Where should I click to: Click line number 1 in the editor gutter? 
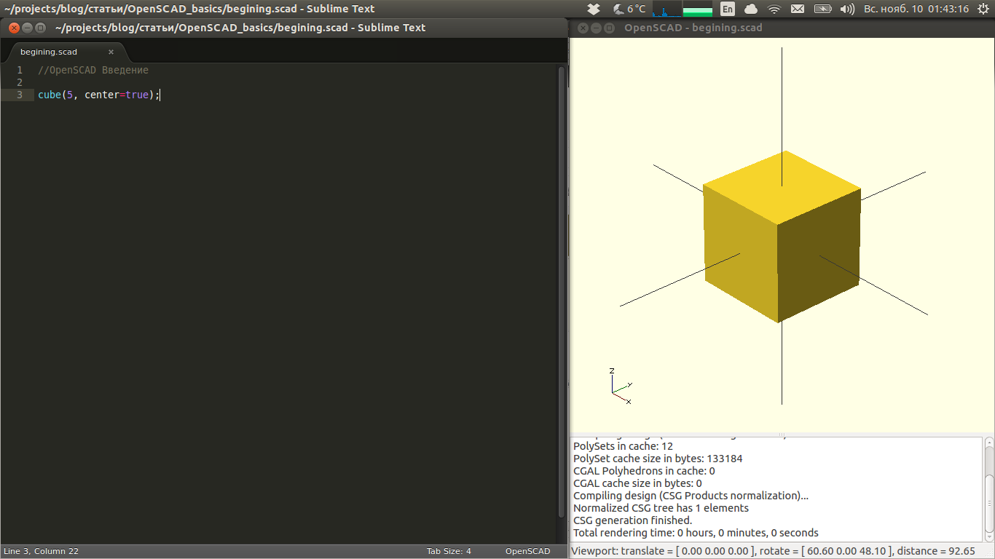coord(20,70)
